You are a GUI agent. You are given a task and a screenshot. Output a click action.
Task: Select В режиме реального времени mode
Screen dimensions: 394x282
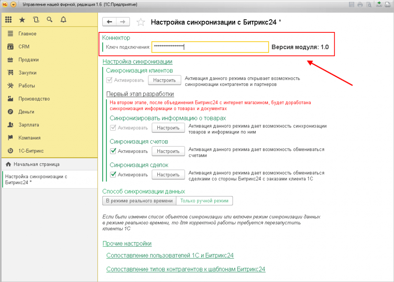(139, 201)
